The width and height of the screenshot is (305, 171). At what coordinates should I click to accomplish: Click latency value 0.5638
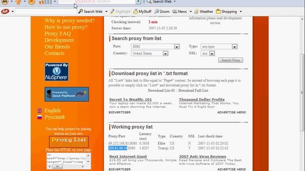click(144, 143)
